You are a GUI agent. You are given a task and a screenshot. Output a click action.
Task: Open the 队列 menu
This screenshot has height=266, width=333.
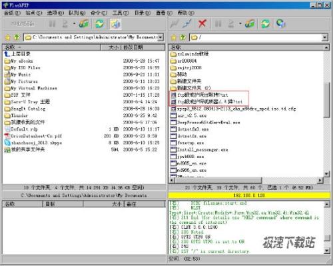click(77, 13)
